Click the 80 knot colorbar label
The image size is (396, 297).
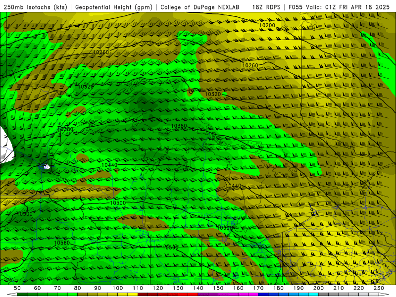pyautogui.click(x=78, y=288)
